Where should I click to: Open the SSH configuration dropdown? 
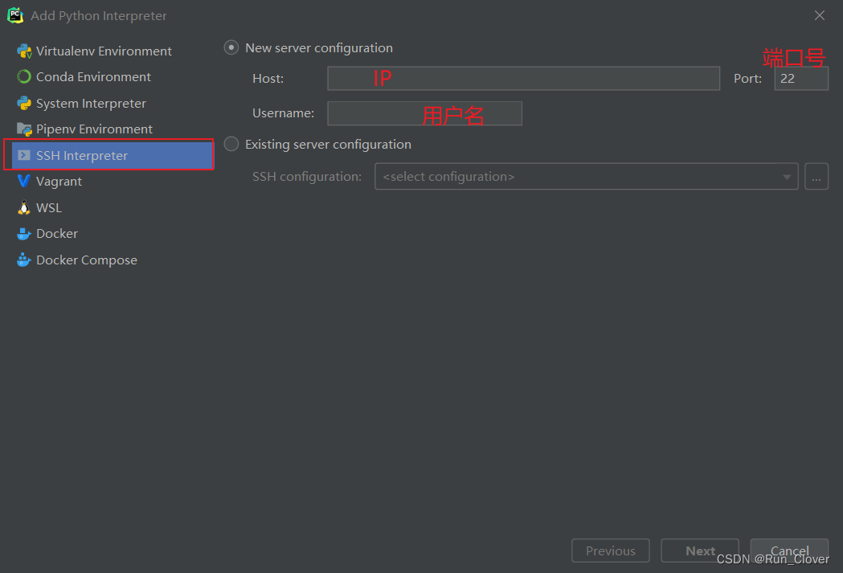tap(586, 176)
